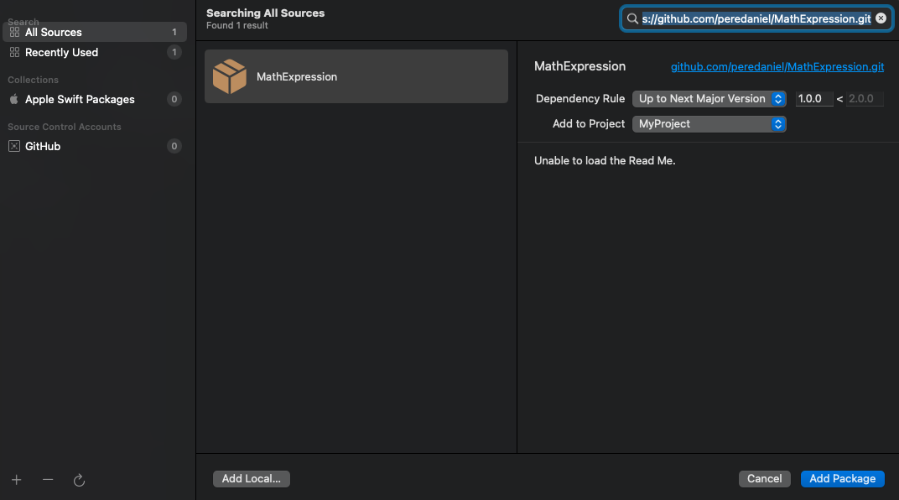Click the Recently Used count badge

[174, 52]
